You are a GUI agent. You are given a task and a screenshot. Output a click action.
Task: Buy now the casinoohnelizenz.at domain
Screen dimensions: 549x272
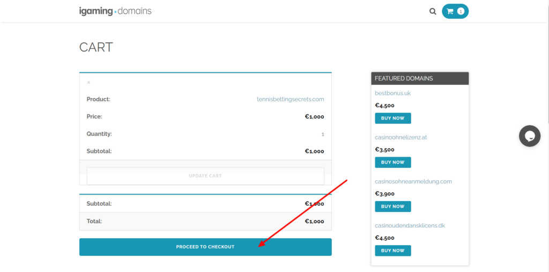coord(392,162)
